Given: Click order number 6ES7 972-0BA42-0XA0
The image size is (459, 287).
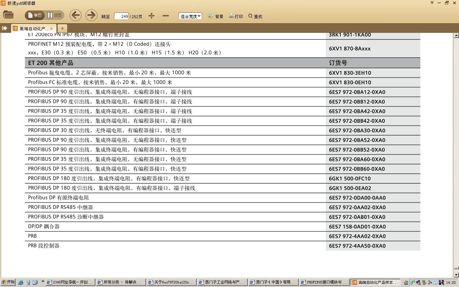Looking at the screenshot, I should coord(357,111).
